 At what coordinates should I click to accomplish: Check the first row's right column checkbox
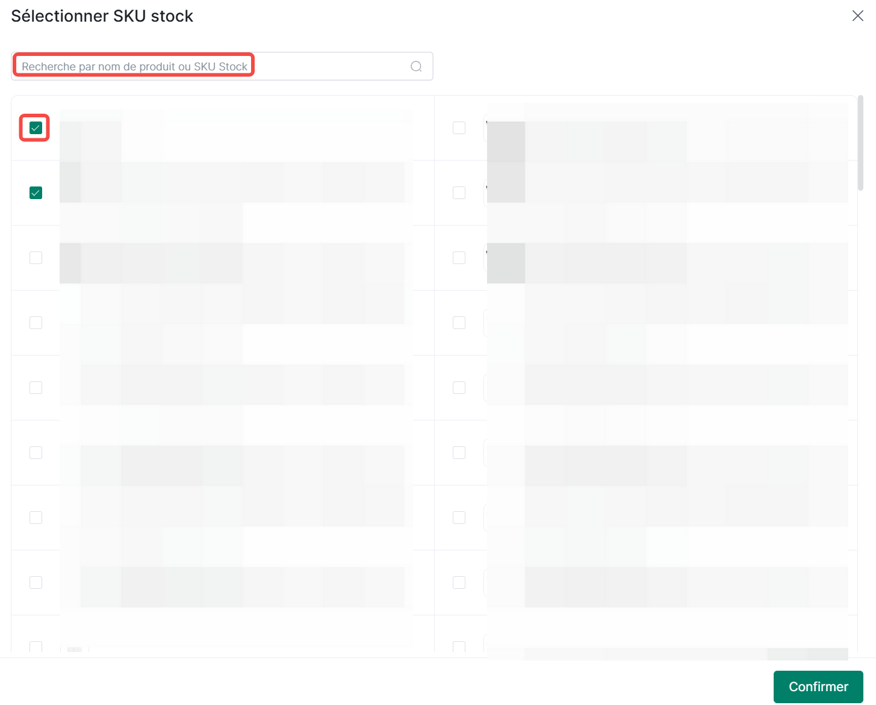459,128
